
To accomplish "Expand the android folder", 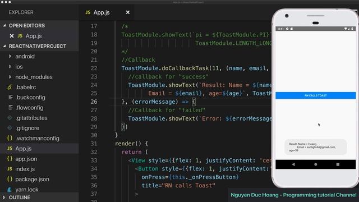I will tap(10, 56).
